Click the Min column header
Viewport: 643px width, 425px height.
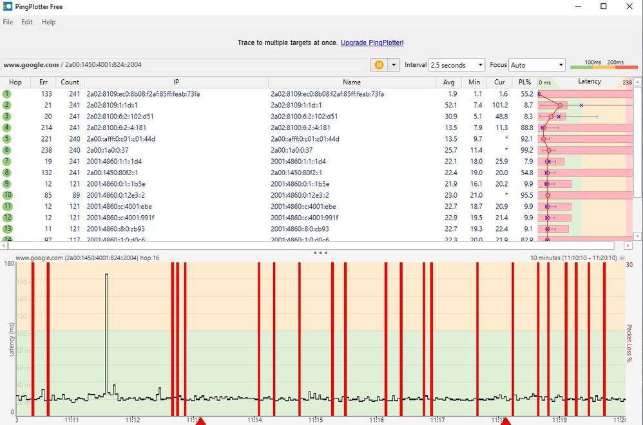coord(474,82)
